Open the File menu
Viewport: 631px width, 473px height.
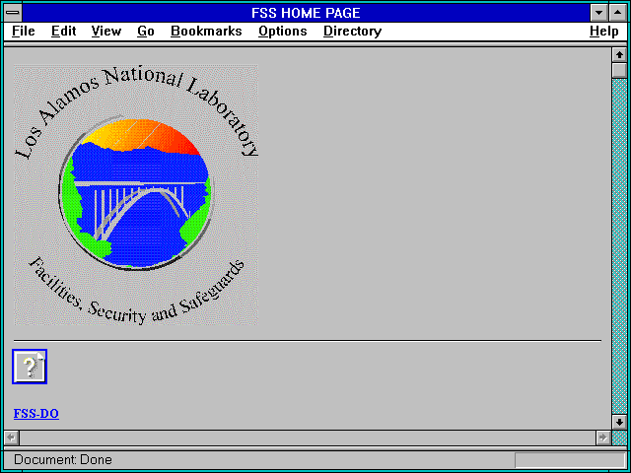tap(24, 32)
